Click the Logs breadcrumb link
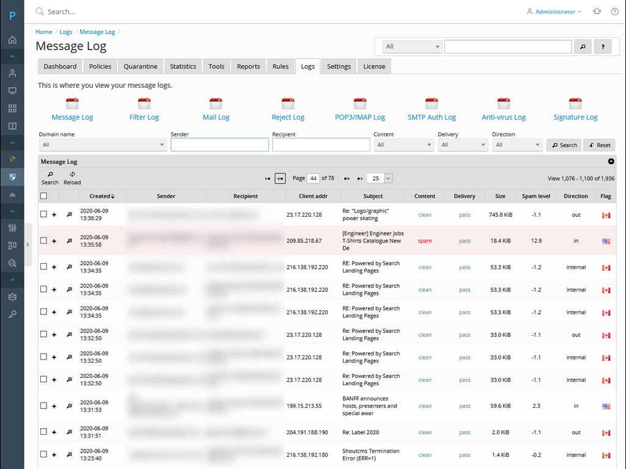626x469 pixels. (x=66, y=32)
